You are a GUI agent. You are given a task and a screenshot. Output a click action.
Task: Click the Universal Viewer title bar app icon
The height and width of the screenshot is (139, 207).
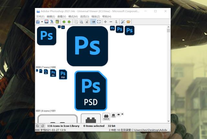38,11
